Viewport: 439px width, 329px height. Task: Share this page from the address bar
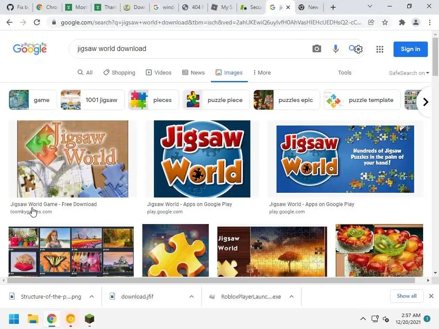click(371, 22)
